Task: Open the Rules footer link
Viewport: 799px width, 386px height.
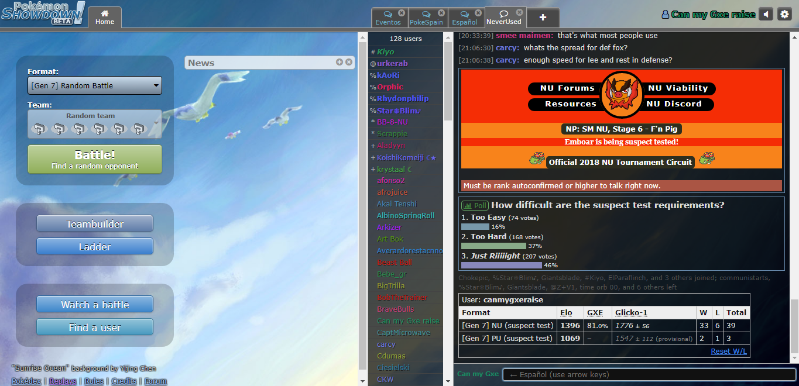Action: tap(94, 381)
